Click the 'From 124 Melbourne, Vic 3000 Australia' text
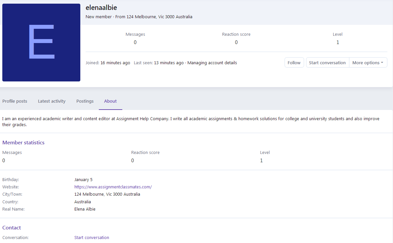 pyautogui.click(x=154, y=17)
